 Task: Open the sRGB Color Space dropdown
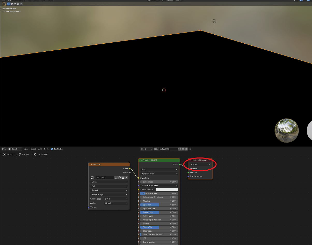tap(116, 199)
